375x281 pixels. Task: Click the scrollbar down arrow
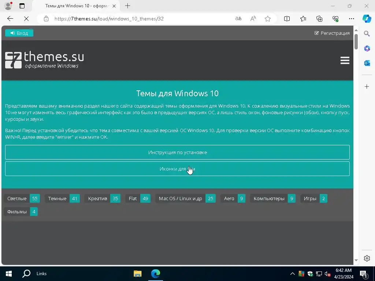tap(356, 260)
